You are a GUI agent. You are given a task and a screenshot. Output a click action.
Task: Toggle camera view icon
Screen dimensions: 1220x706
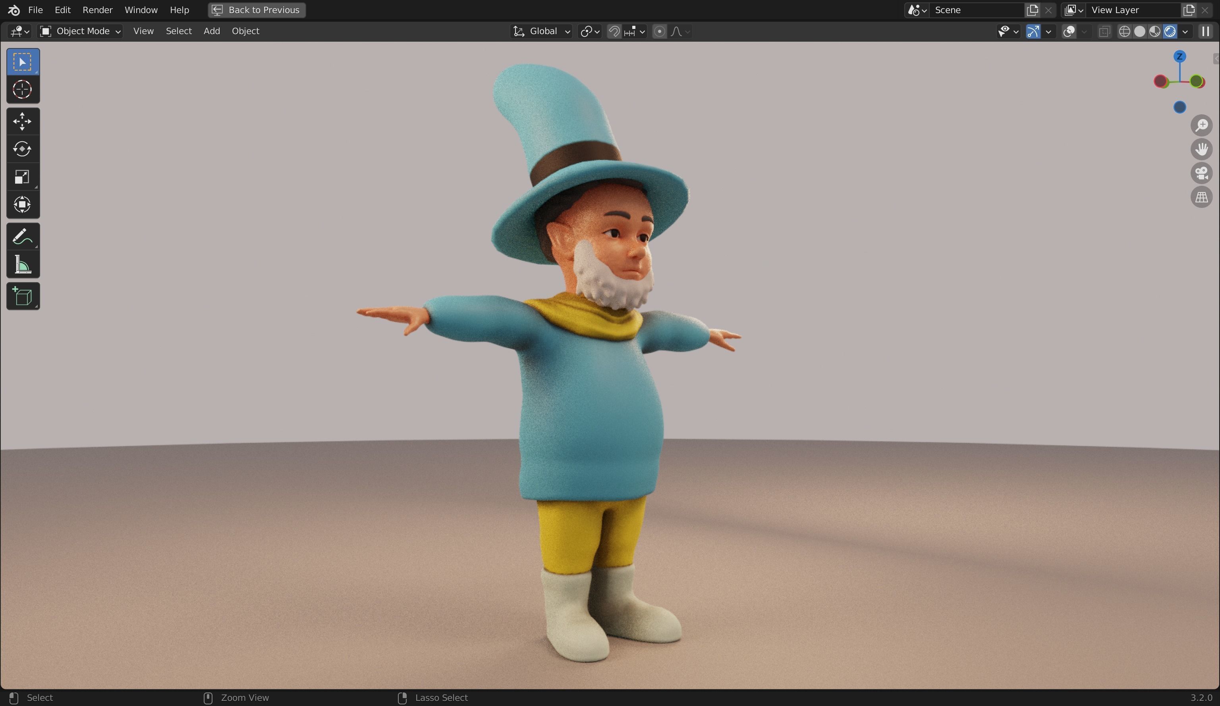tap(1201, 173)
